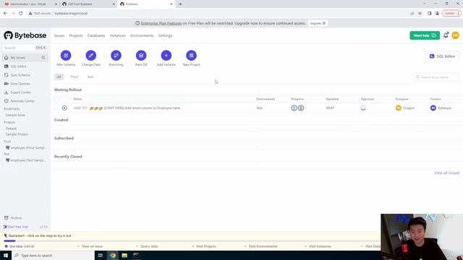Select the Prod filter tab
463x260 pixels.
pos(74,77)
